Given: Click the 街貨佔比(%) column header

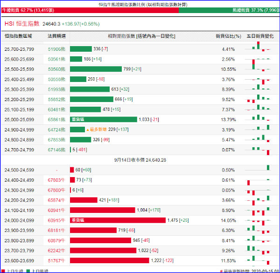Looking at the screenshot, I should 228,36.
